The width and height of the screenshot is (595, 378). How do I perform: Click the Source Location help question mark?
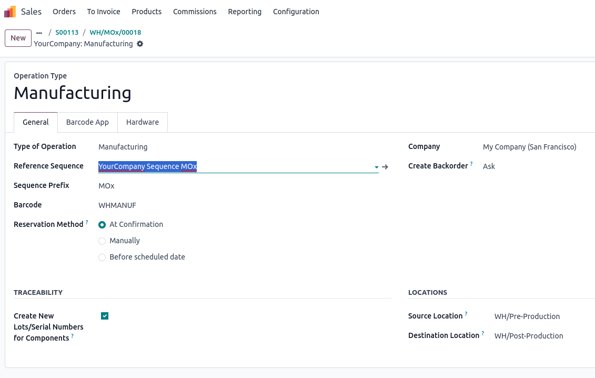[x=466, y=314]
